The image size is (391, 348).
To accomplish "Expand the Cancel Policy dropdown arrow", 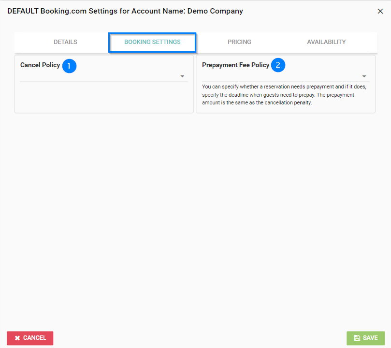I will tap(182, 76).
